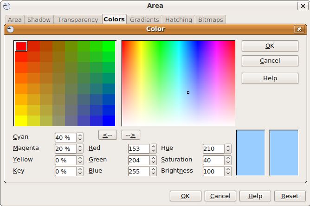Image resolution: width=310 pixels, height=206 pixels.
Task: Click the left light-blue preview swatch
Action: tap(250, 153)
